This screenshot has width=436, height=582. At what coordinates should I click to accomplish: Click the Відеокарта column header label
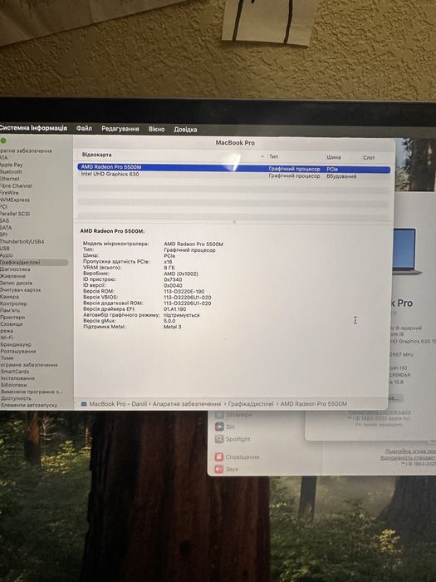tap(97, 155)
